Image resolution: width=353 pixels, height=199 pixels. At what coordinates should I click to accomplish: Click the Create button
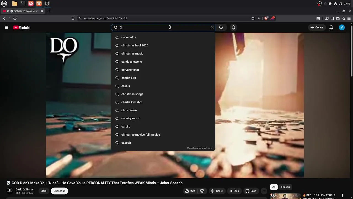click(317, 27)
